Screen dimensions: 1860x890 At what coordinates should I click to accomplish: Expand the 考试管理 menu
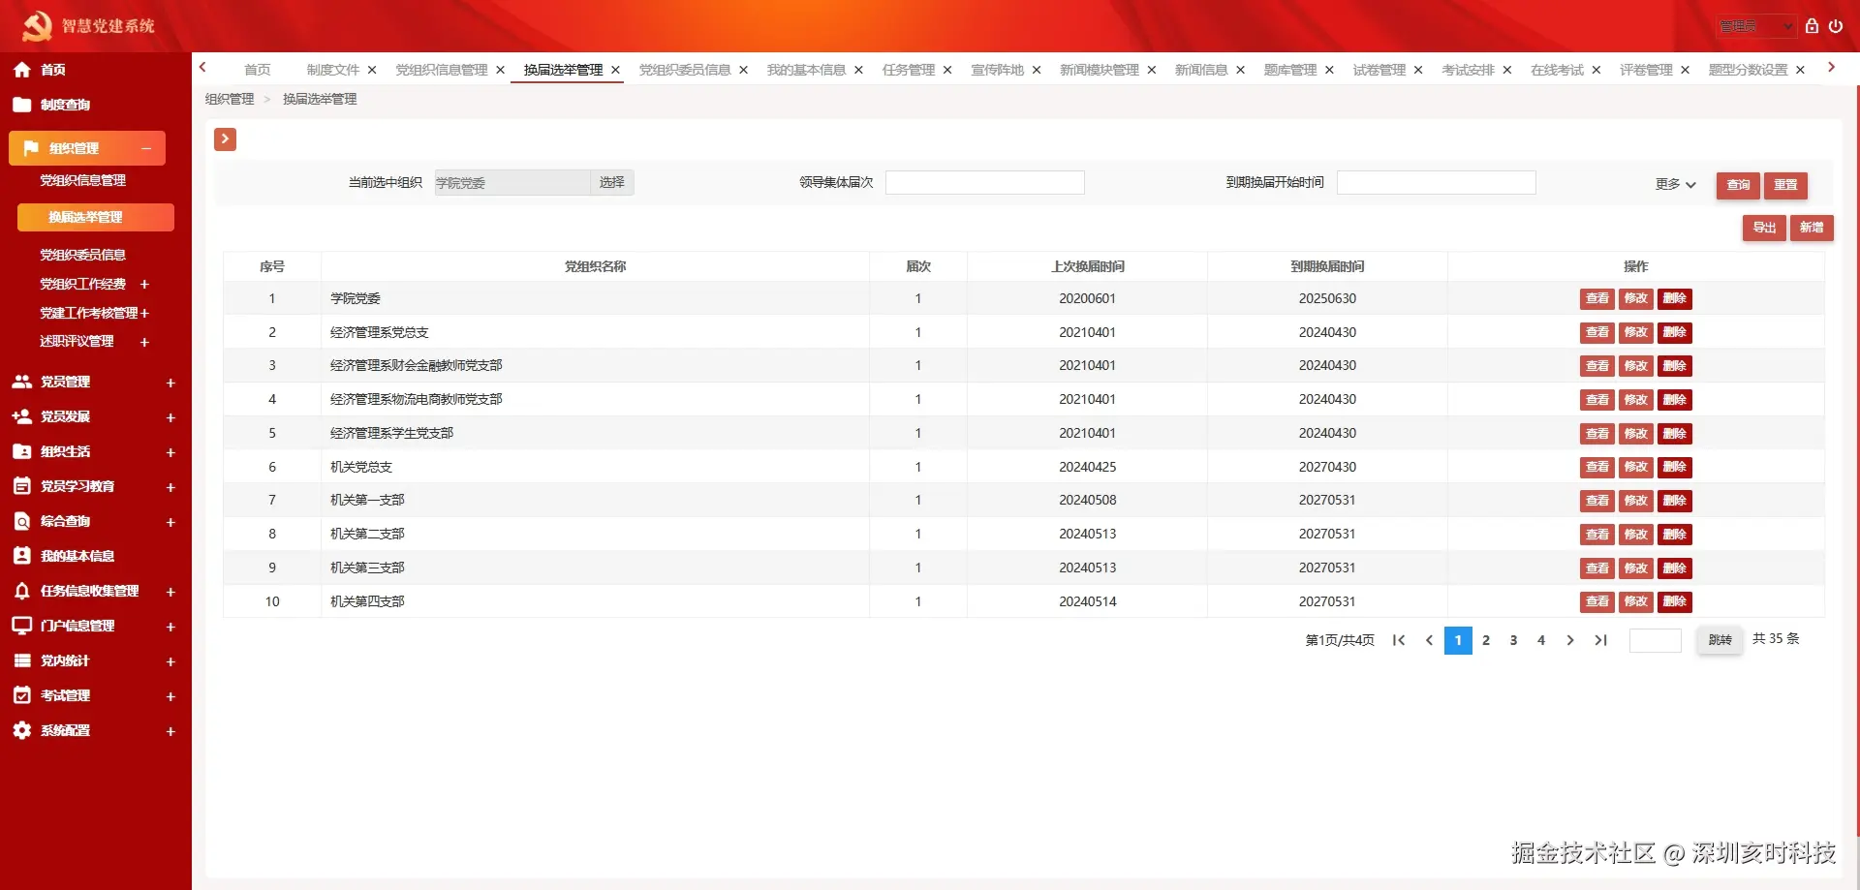point(170,696)
